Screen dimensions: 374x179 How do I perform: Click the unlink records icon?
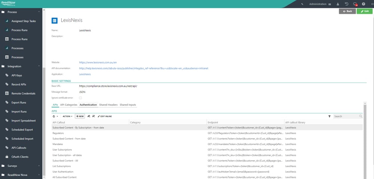[x=93, y=116]
